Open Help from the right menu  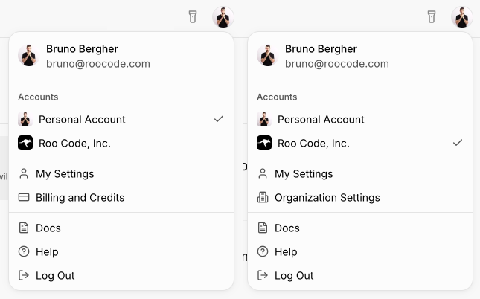(x=286, y=252)
